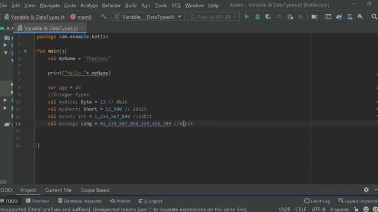
Task: Expand the tree arrow next to line 11
Action: point(5,108)
